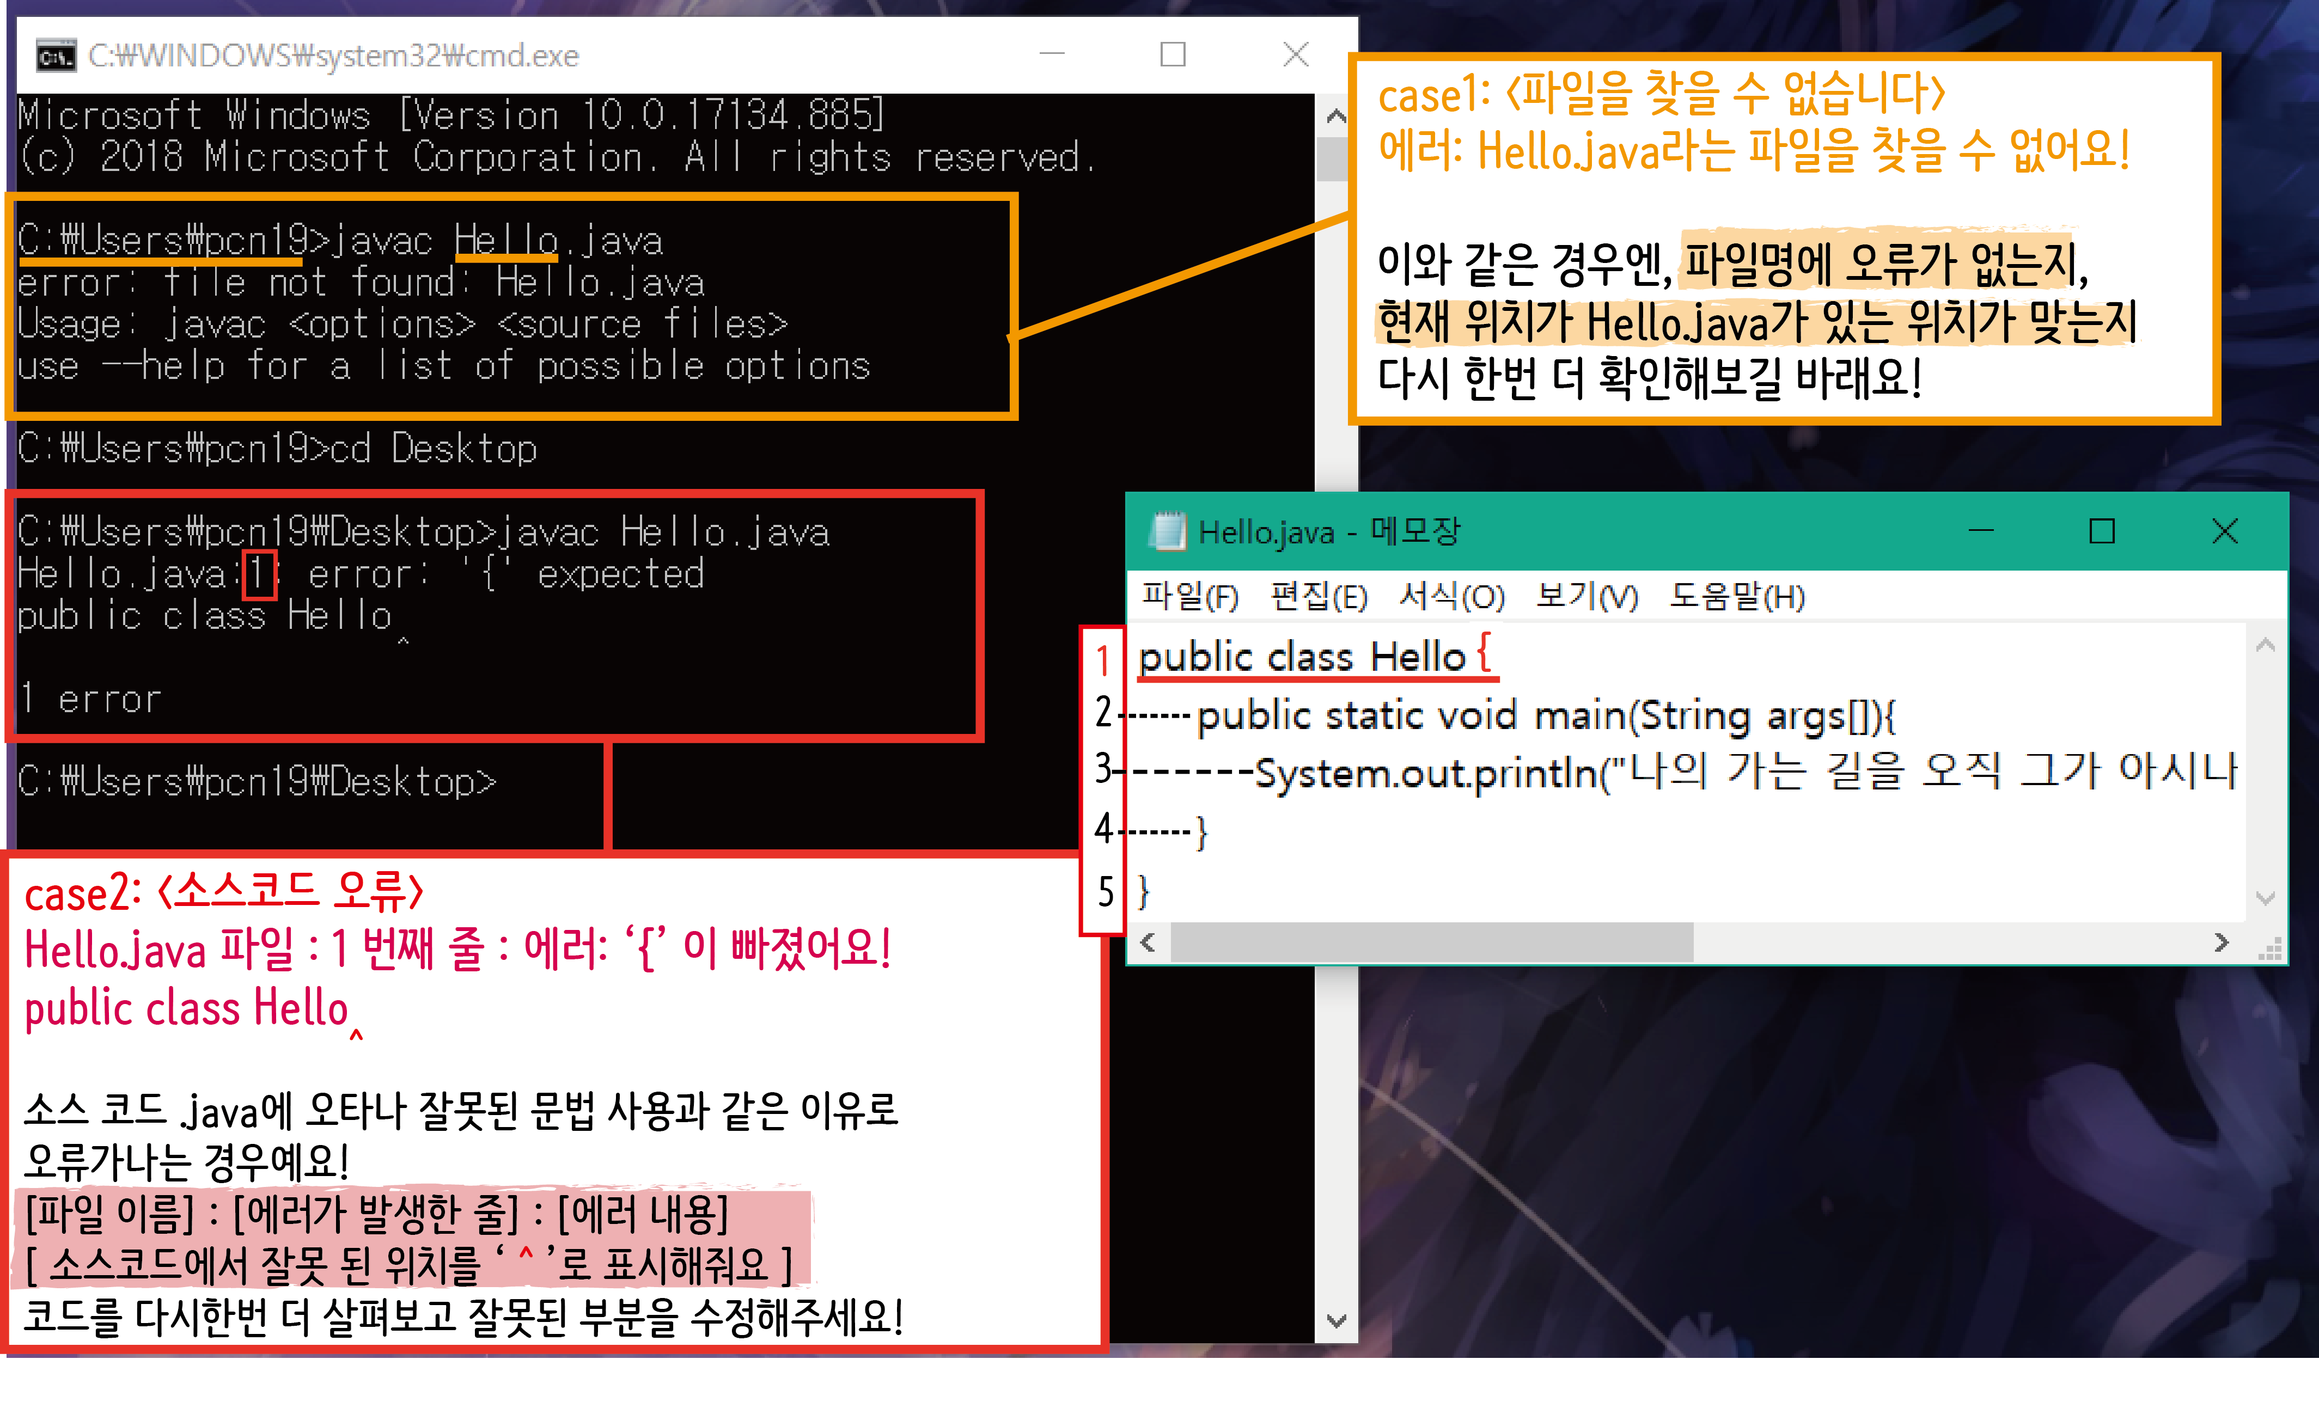Screen dimensions: 2319x1402
Task: Maximize the Hello.java Notepad window
Action: (2102, 531)
